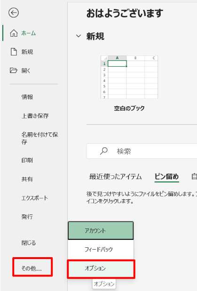The height and width of the screenshot is (291, 197).
Task: Click the 開く folder icon
Action: coord(14,71)
